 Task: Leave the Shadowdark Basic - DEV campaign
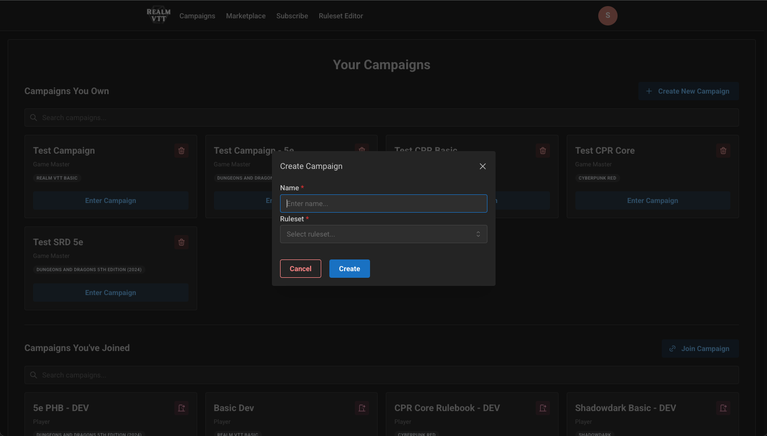[x=723, y=408]
